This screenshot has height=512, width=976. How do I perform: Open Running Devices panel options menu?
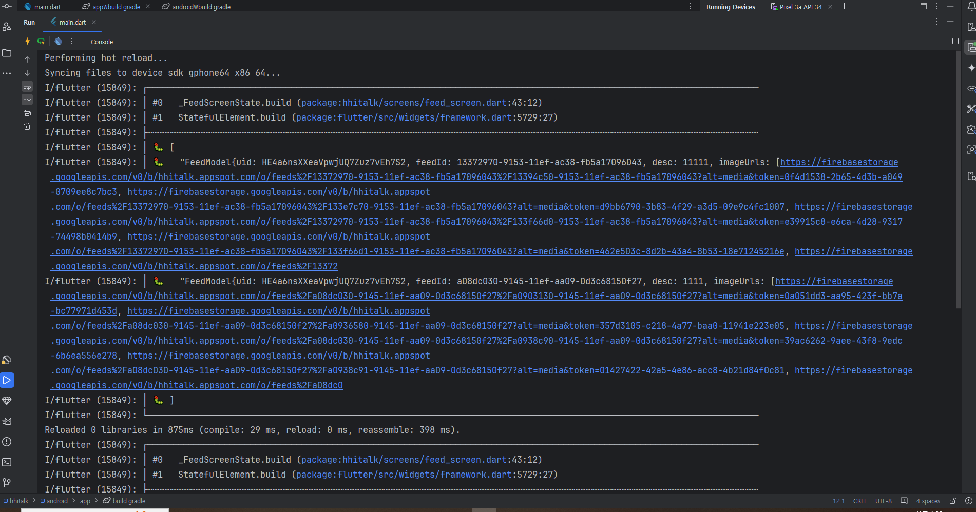(937, 6)
